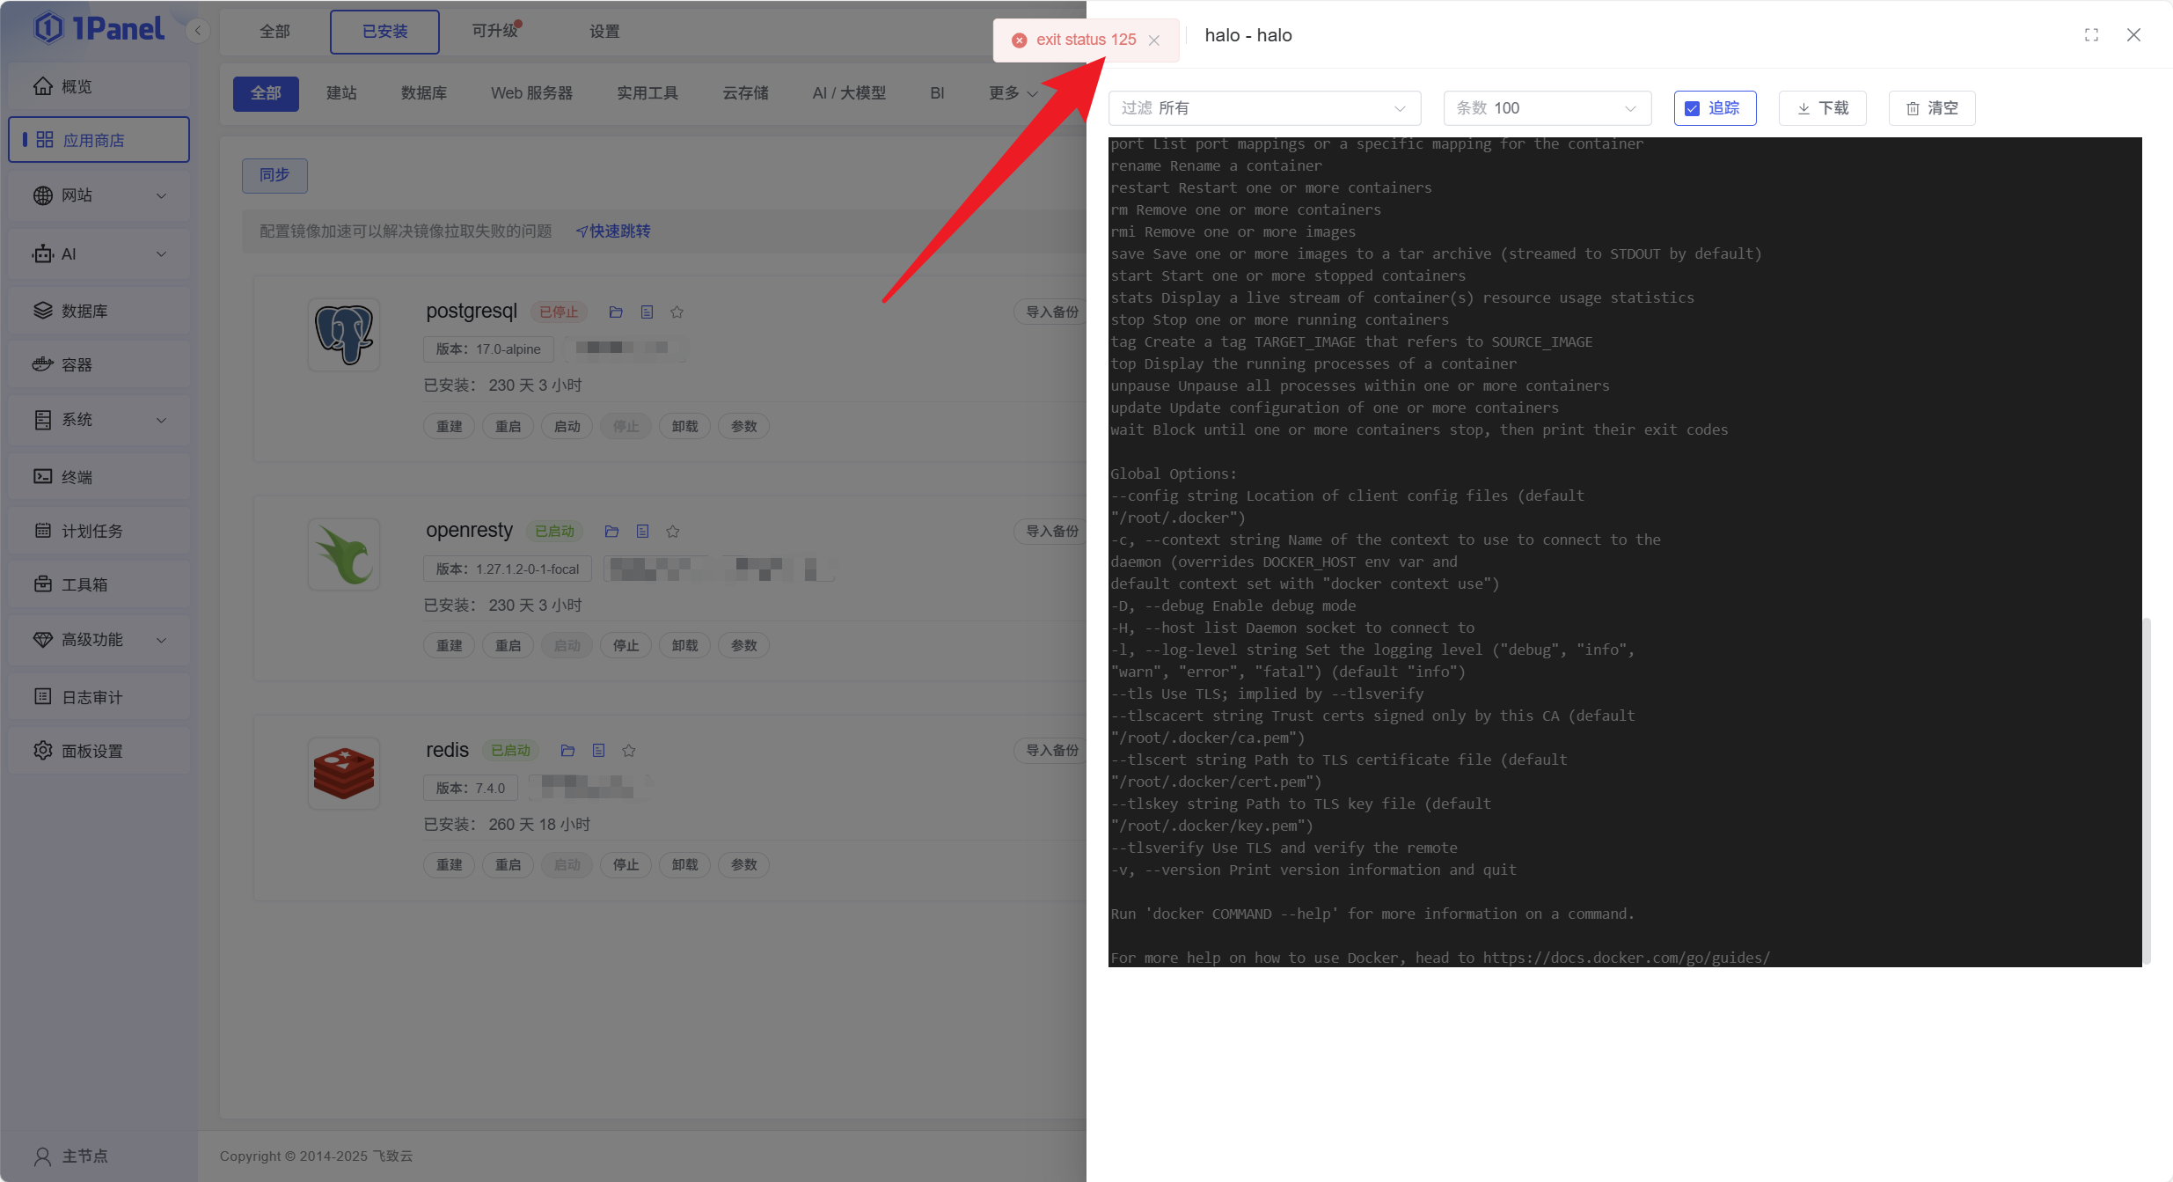
Task: Click 停止 for redis
Action: (x=626, y=865)
